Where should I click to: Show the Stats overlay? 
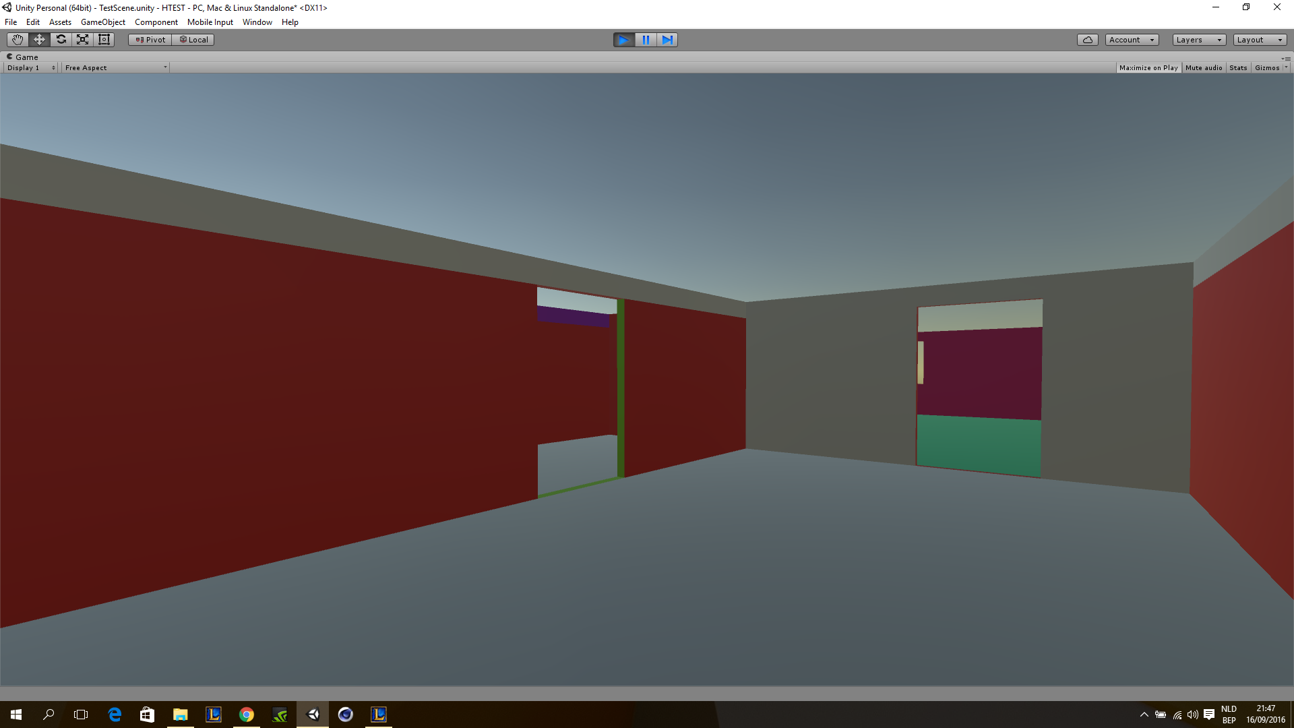tap(1237, 68)
